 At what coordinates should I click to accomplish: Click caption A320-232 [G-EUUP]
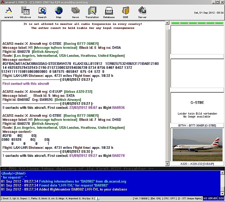(x=197, y=164)
